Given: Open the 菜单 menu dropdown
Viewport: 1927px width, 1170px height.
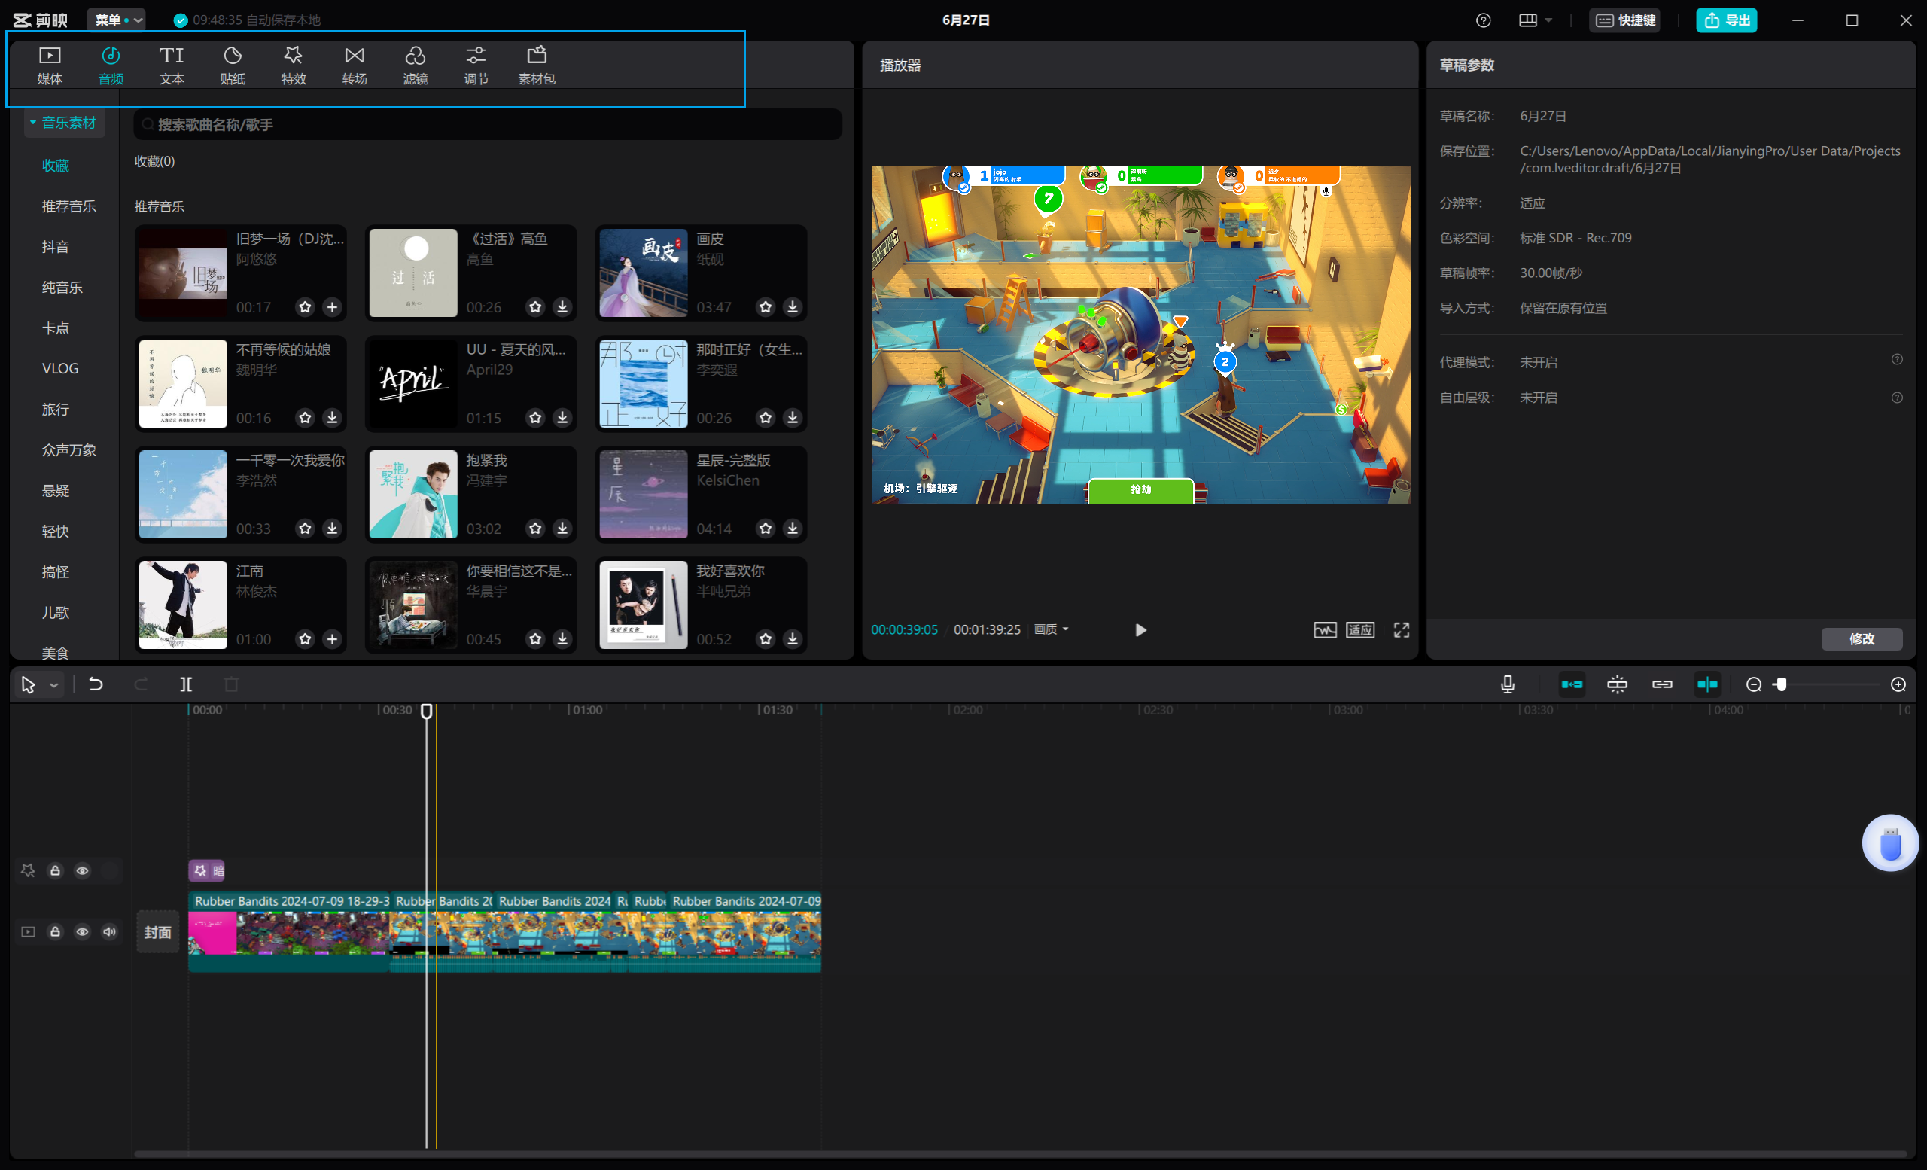Looking at the screenshot, I should point(116,20).
